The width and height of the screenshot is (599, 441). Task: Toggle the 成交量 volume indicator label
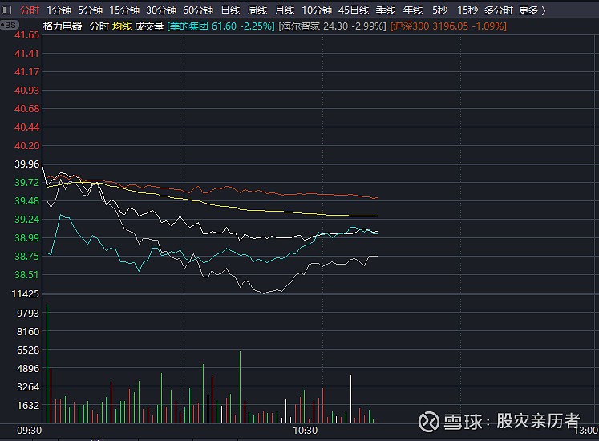click(149, 26)
